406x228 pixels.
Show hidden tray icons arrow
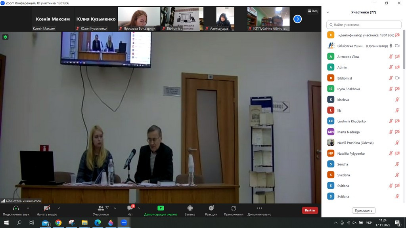(335, 222)
